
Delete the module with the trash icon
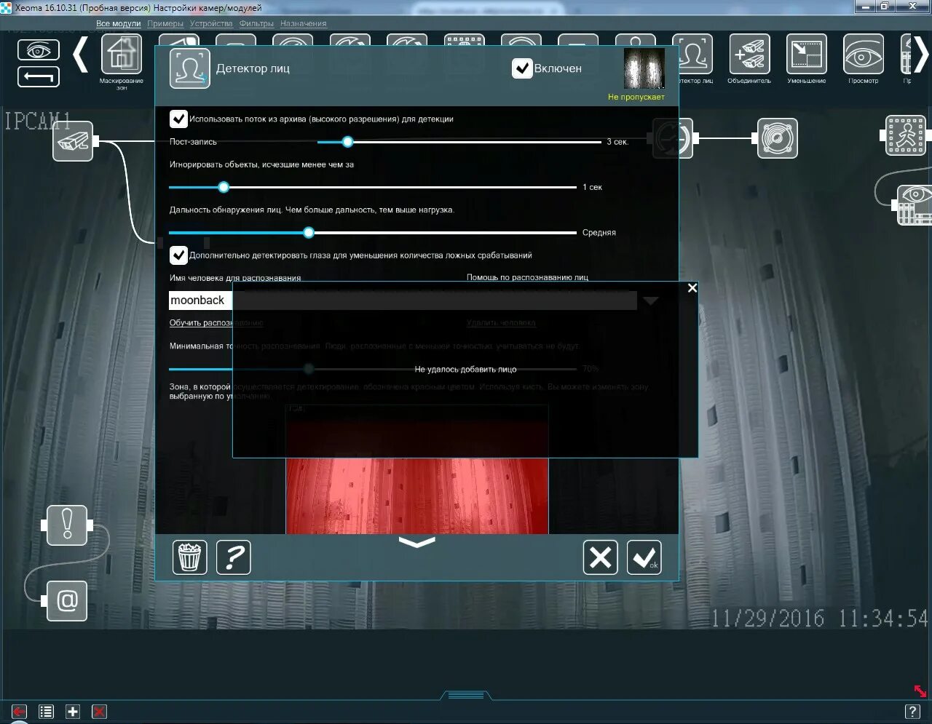(189, 557)
